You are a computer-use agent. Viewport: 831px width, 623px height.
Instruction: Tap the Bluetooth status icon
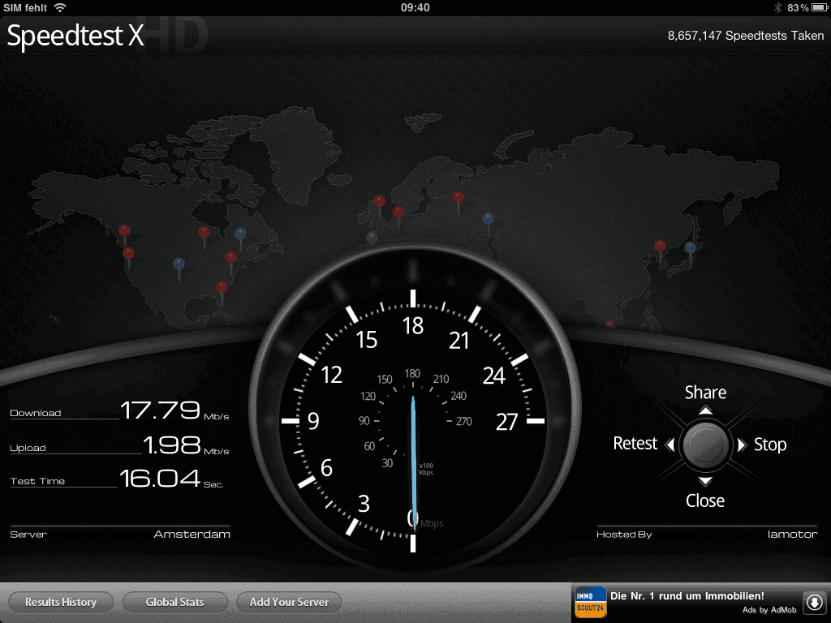[x=777, y=7]
